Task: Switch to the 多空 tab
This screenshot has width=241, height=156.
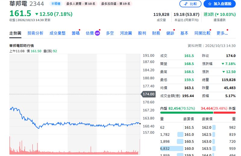Action: click(x=110, y=33)
